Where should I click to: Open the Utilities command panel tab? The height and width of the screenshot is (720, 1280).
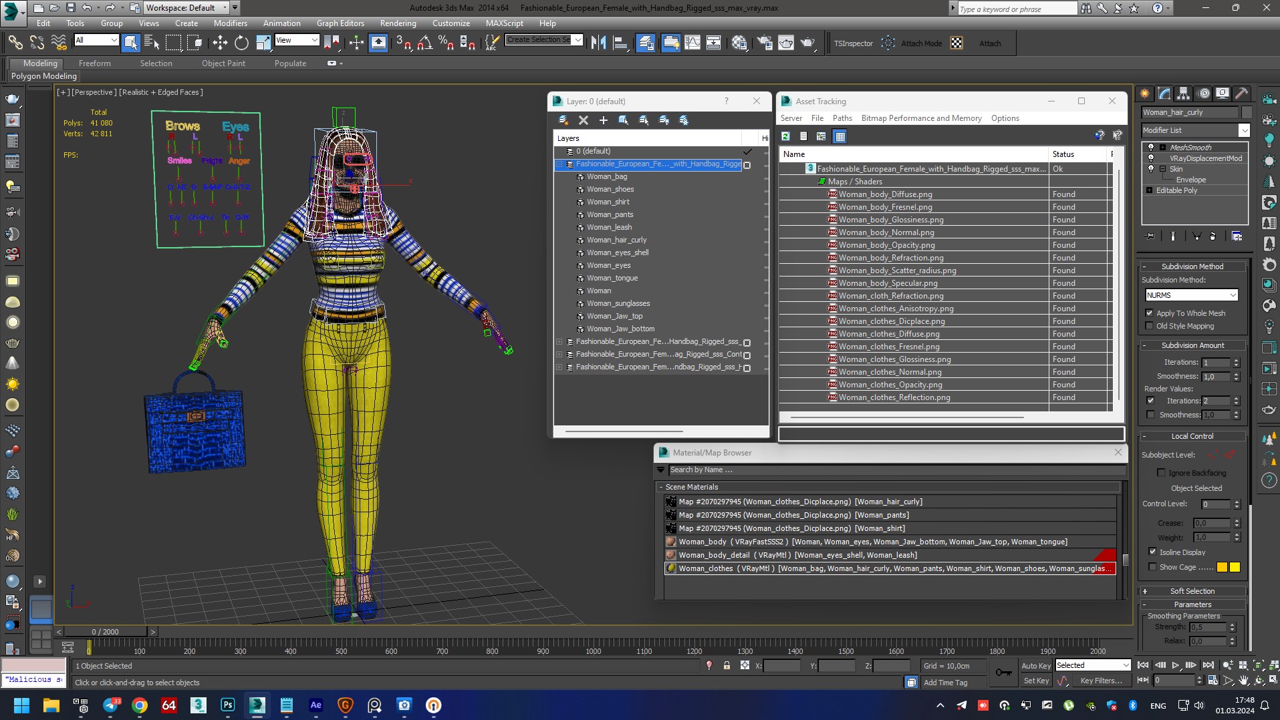pyautogui.click(x=1242, y=94)
